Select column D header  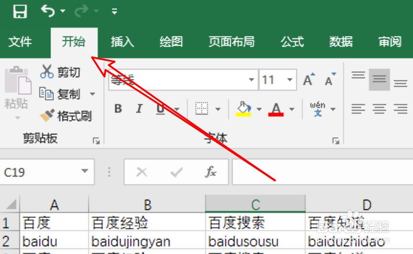point(359,204)
